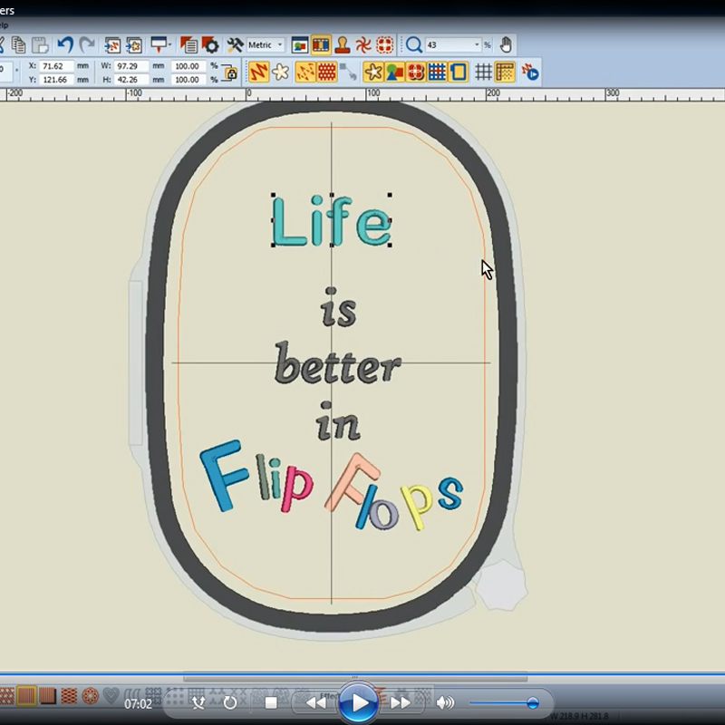Image resolution: width=725 pixels, height=725 pixels.
Task: Click the stitch player icon with blue play
Action: coord(530,72)
